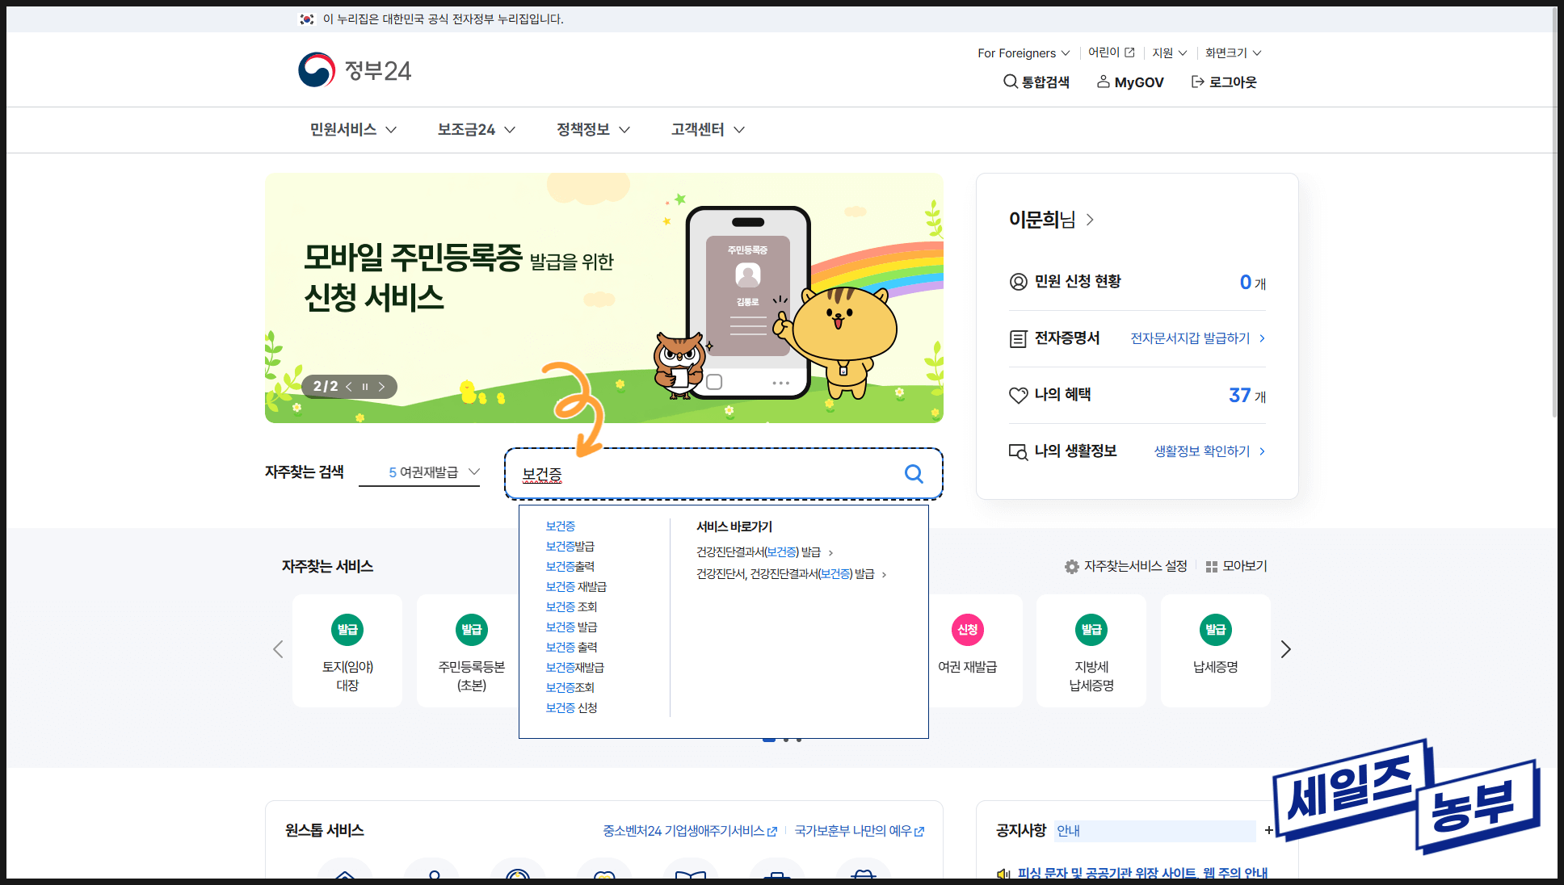Select 보건증 재발급 suggestion

tap(576, 587)
